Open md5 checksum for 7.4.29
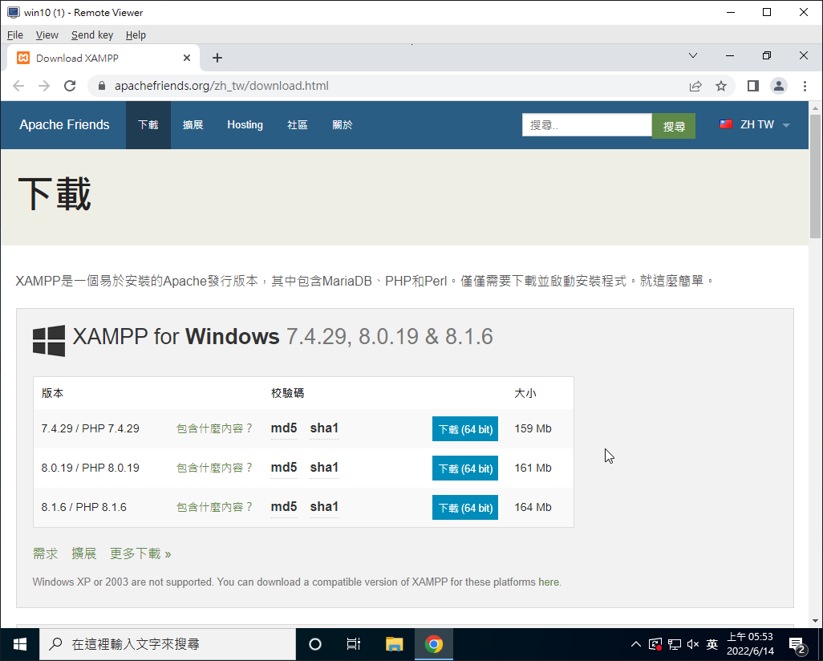823x661 pixels. click(x=284, y=428)
